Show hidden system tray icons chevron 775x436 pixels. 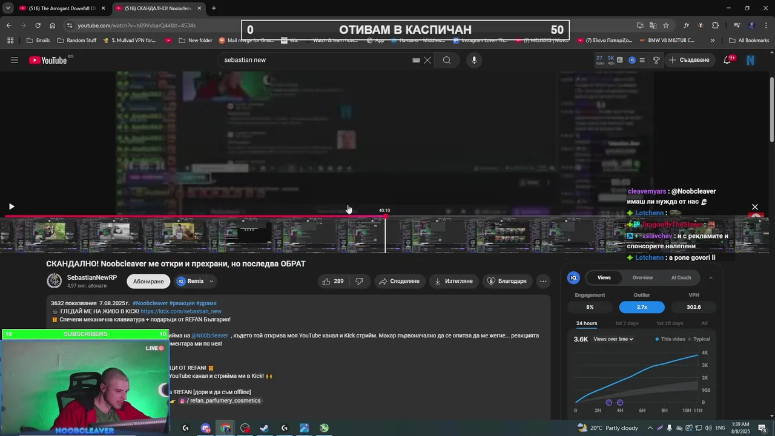(x=650, y=428)
